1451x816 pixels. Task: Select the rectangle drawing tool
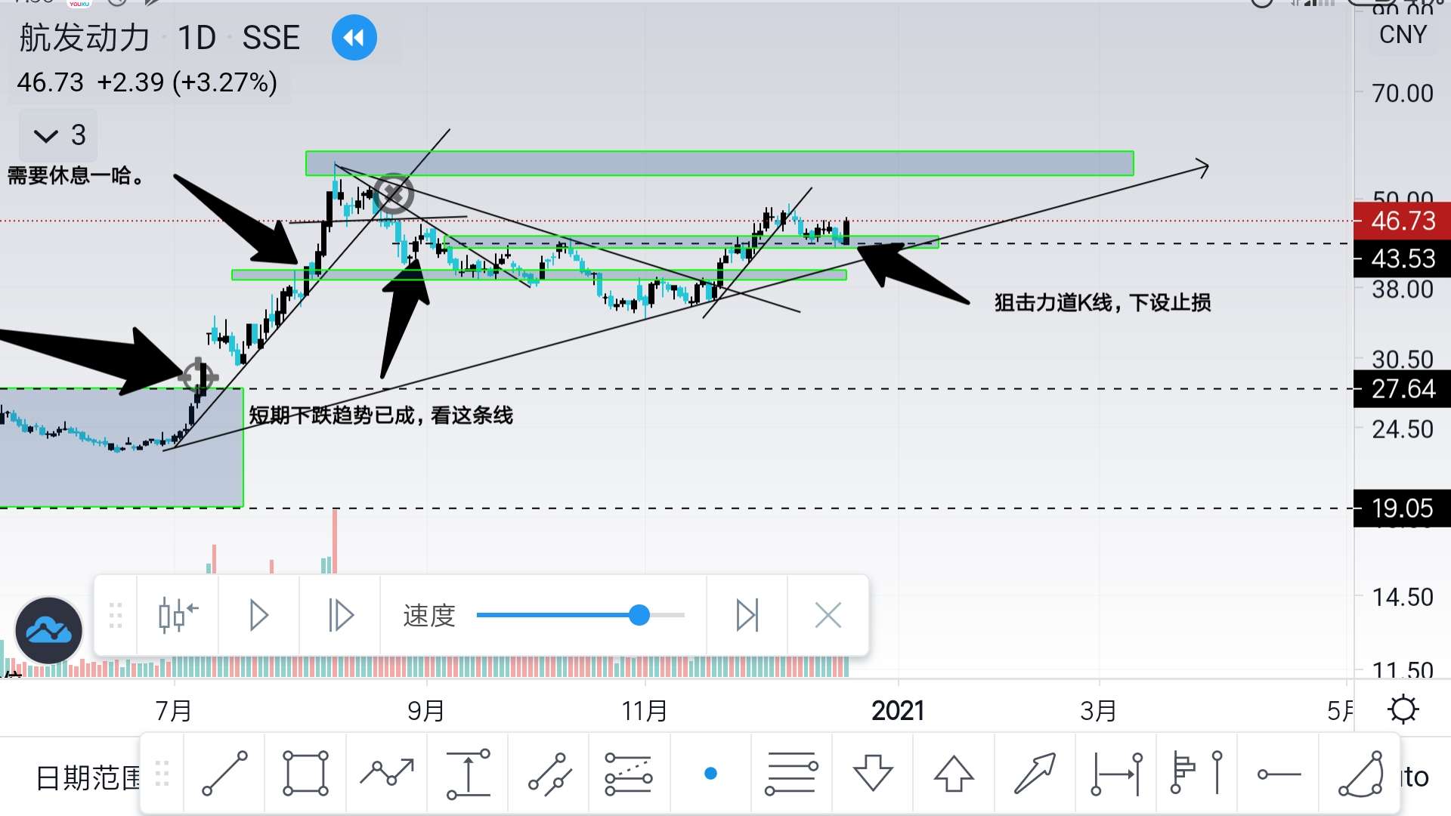coord(305,774)
